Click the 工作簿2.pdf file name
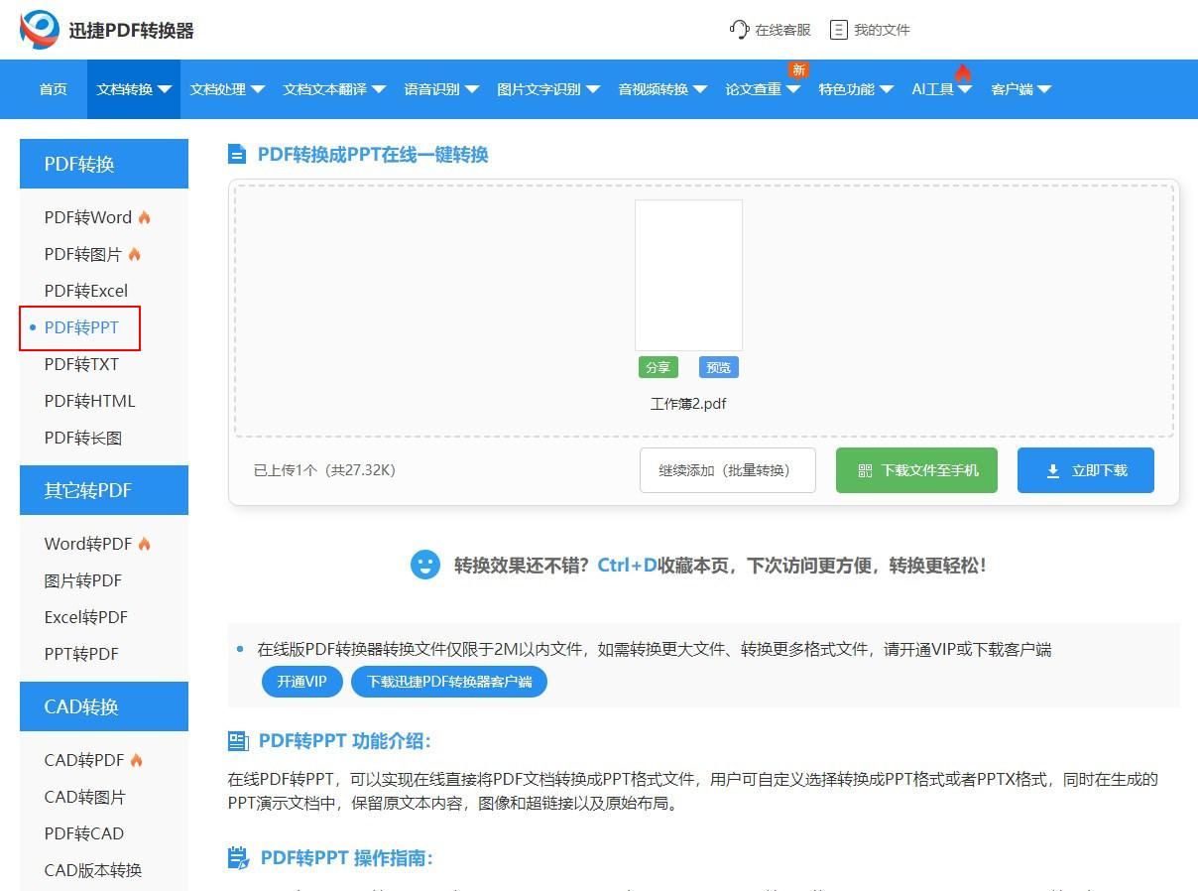The height and width of the screenshot is (891, 1198). point(688,404)
